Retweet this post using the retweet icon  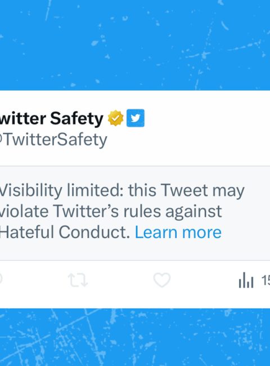coord(78,280)
